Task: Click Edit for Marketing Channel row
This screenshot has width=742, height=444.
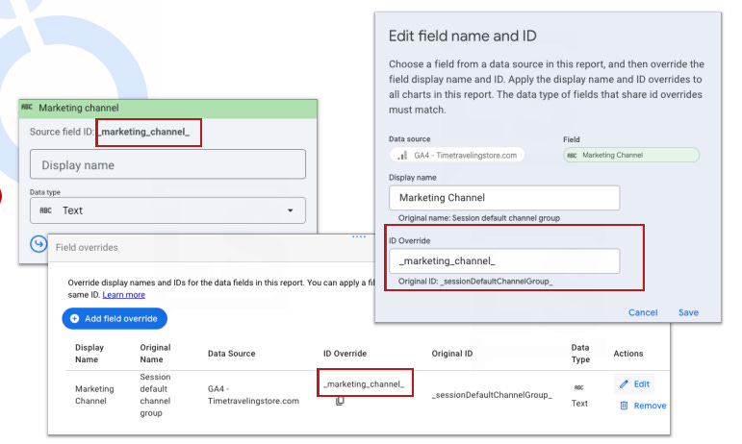Action: pos(634,384)
